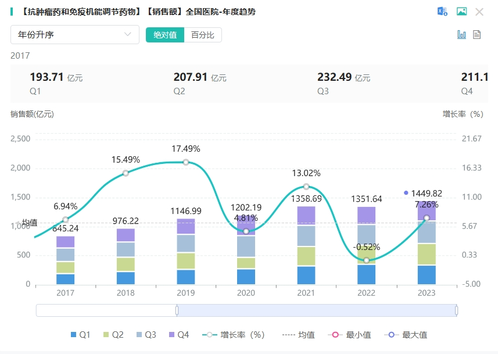Click 2020 on the x-axis
Screen dimensions: 498x354
pyautogui.click(x=246, y=292)
